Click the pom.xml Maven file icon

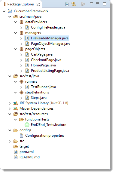pyautogui.click(x=16, y=152)
